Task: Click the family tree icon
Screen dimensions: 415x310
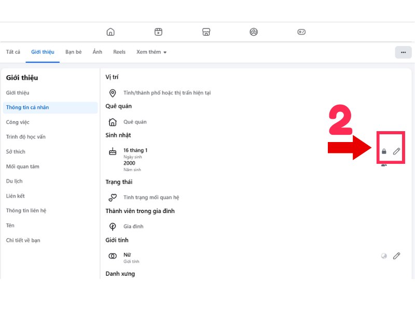Action: [113, 227]
